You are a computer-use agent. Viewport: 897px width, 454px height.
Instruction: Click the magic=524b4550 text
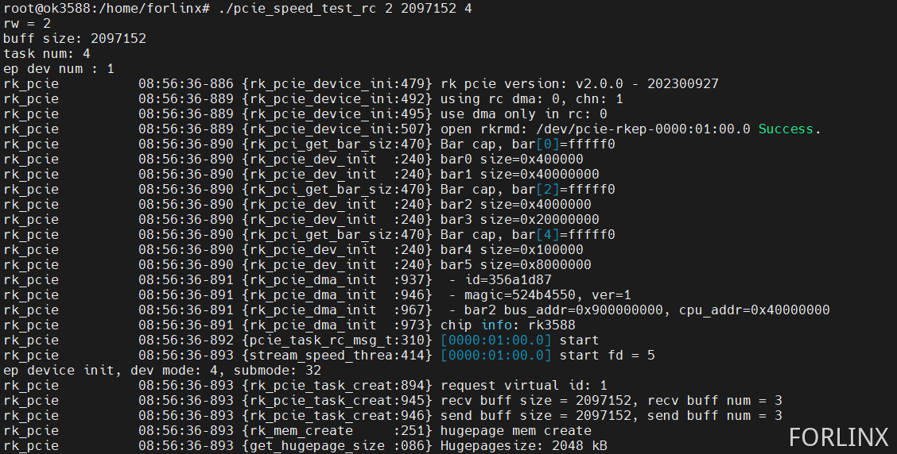520,295
